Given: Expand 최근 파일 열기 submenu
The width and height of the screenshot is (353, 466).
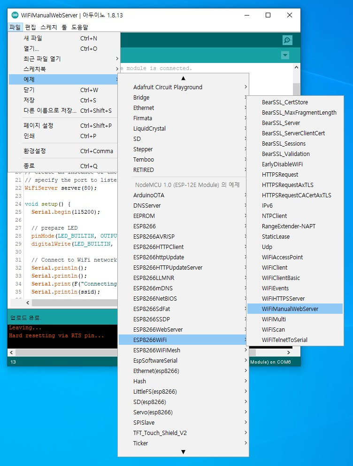Looking at the screenshot, I should pyautogui.click(x=64, y=59).
